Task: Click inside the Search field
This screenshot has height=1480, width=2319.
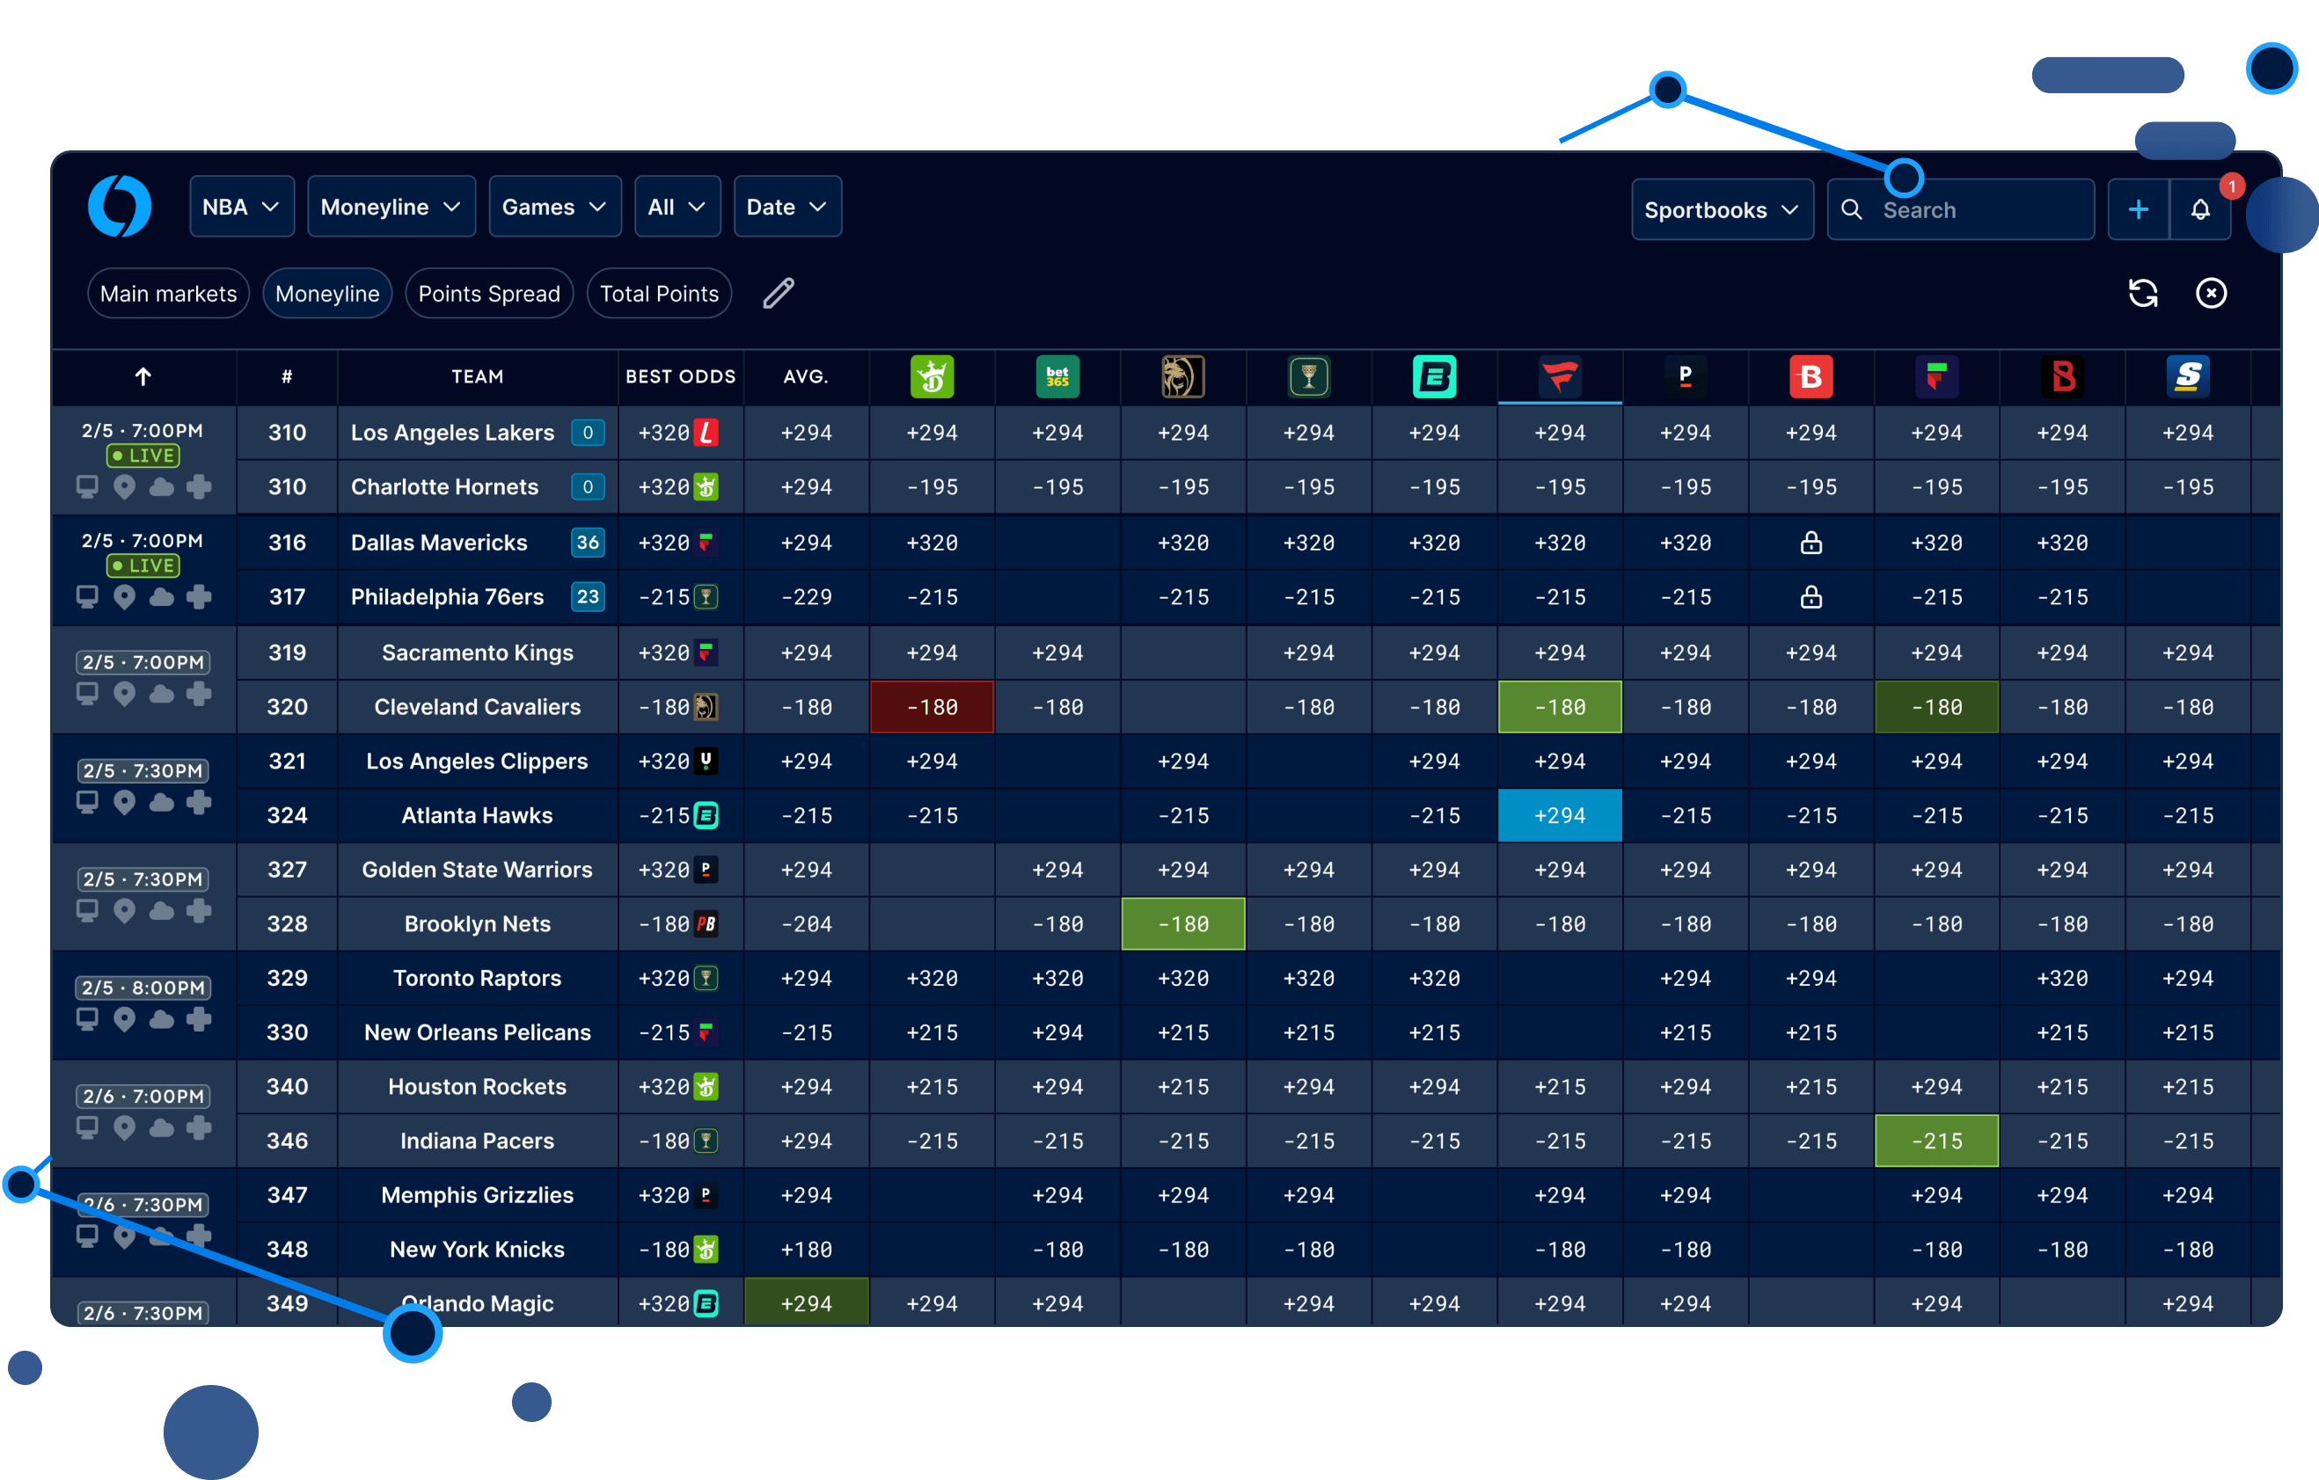Action: coord(1961,209)
